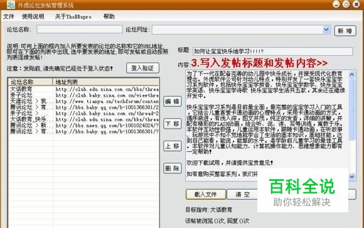Click the 标题 text field
The height and width of the screenshot is (228, 364).
pos(272,52)
